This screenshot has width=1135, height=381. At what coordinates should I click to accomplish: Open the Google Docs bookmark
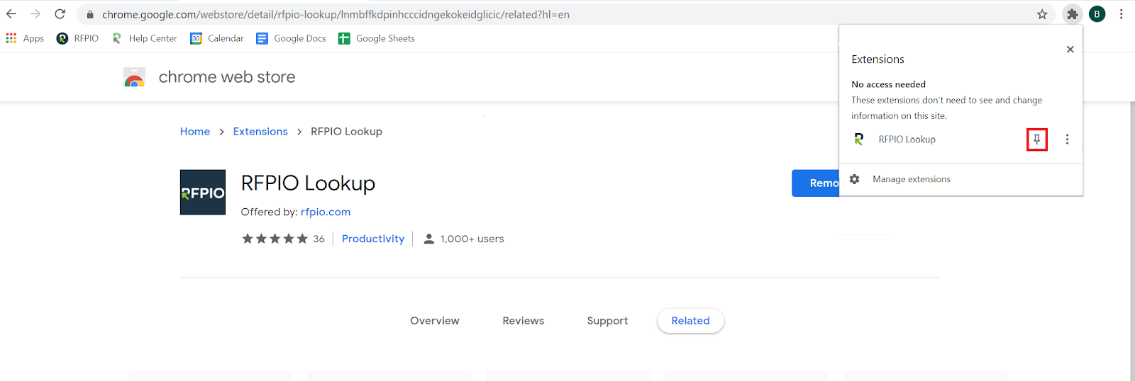tap(292, 38)
